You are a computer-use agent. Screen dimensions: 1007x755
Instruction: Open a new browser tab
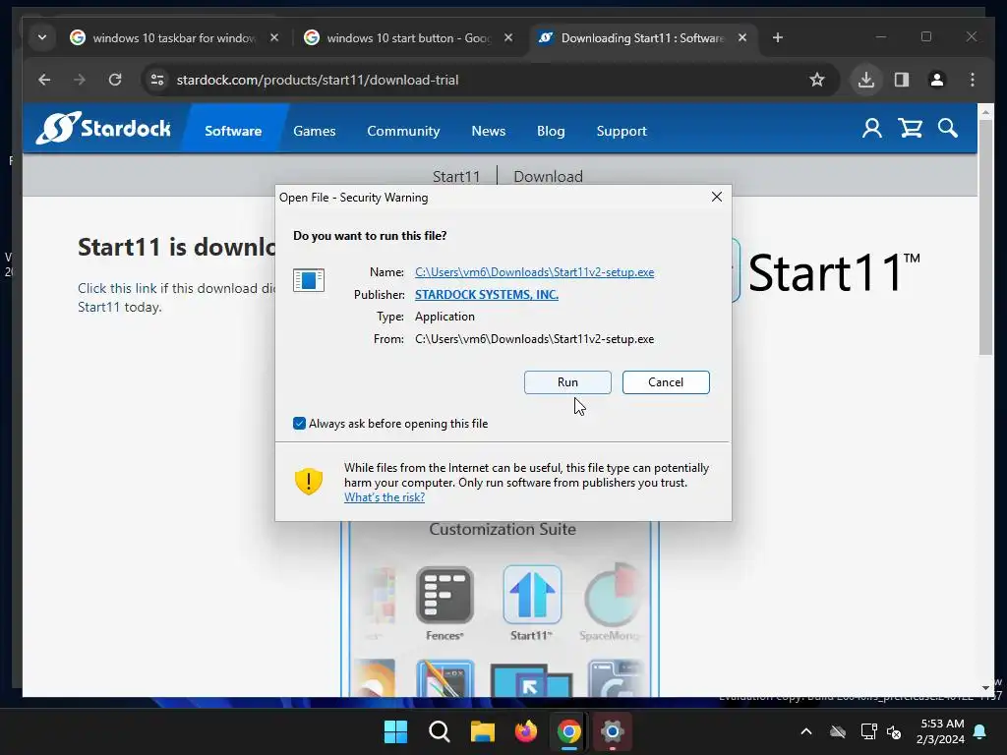coord(777,38)
